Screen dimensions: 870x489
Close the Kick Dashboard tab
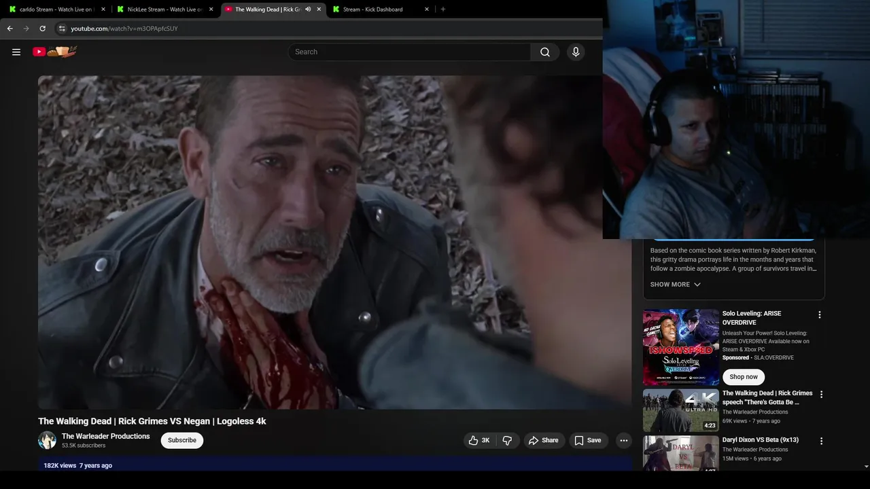[427, 10]
